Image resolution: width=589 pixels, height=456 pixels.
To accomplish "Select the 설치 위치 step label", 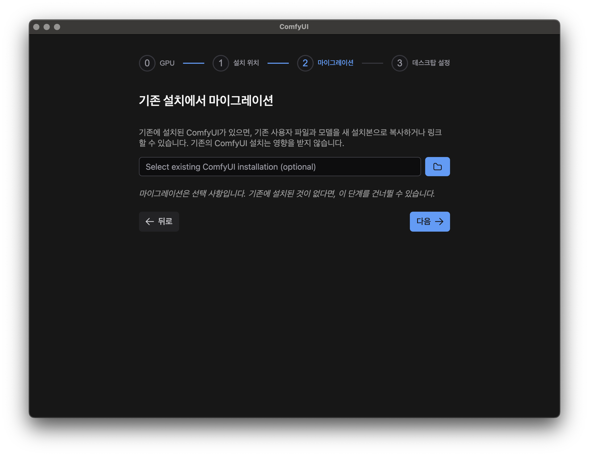I will pyautogui.click(x=246, y=63).
